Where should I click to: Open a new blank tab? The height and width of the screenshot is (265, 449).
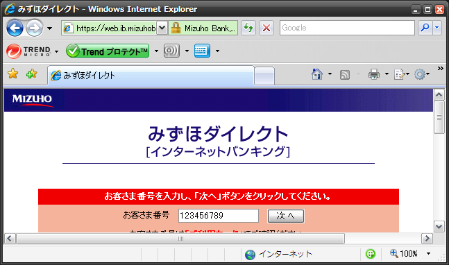click(x=264, y=76)
